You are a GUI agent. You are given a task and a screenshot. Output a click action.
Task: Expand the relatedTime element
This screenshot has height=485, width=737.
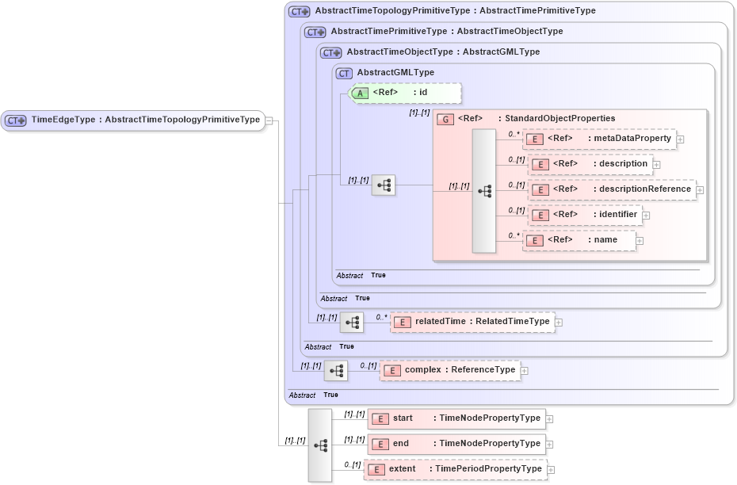[559, 323]
